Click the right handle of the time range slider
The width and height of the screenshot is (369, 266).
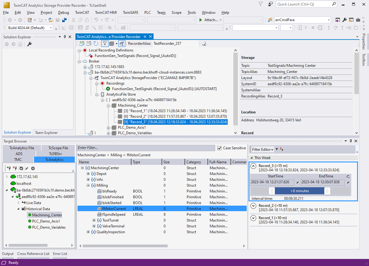pos(327,191)
